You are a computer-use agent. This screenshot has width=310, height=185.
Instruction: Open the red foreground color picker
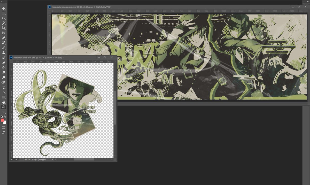click(x=3, y=120)
